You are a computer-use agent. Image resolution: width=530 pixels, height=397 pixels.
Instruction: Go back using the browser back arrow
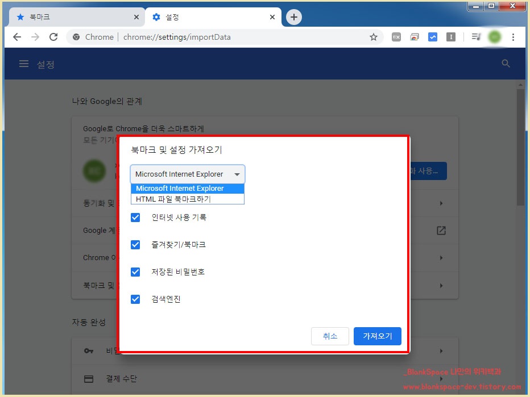(17, 37)
